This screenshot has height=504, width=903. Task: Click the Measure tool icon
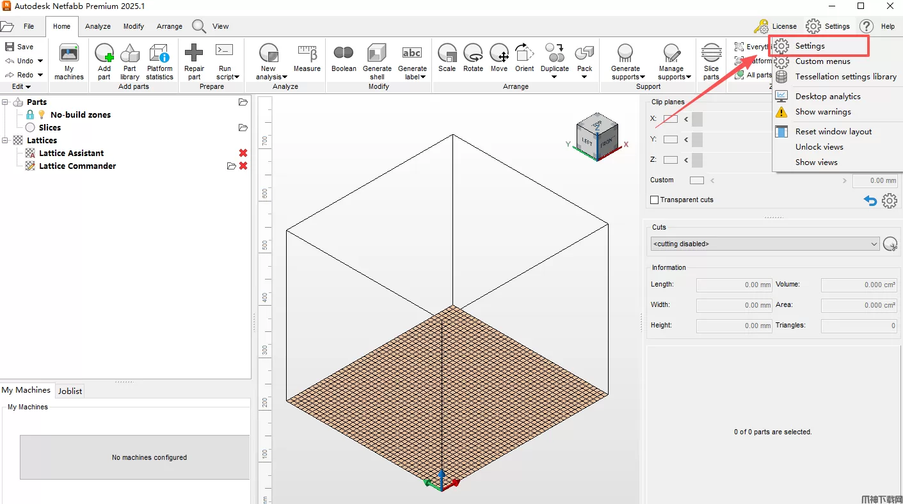click(307, 54)
